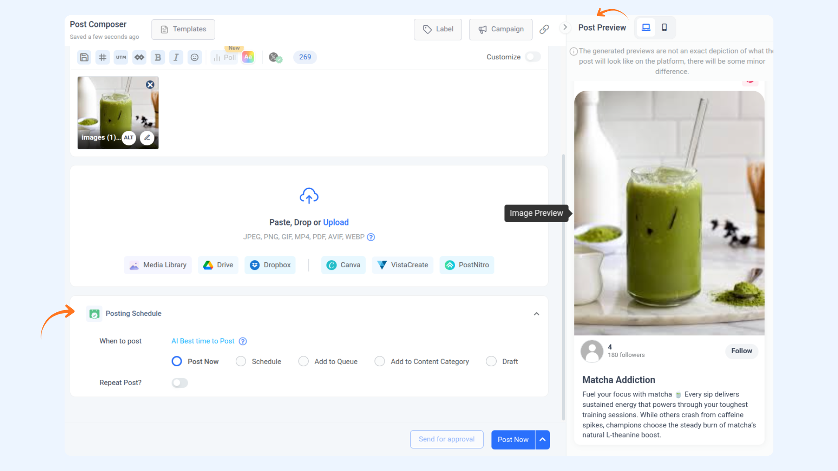Click the UTM parameters icon
This screenshot has width=838, height=471.
[x=121, y=57]
